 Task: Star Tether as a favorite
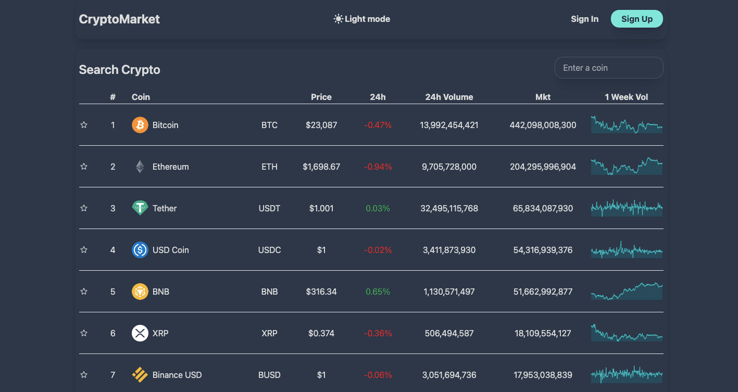point(84,208)
